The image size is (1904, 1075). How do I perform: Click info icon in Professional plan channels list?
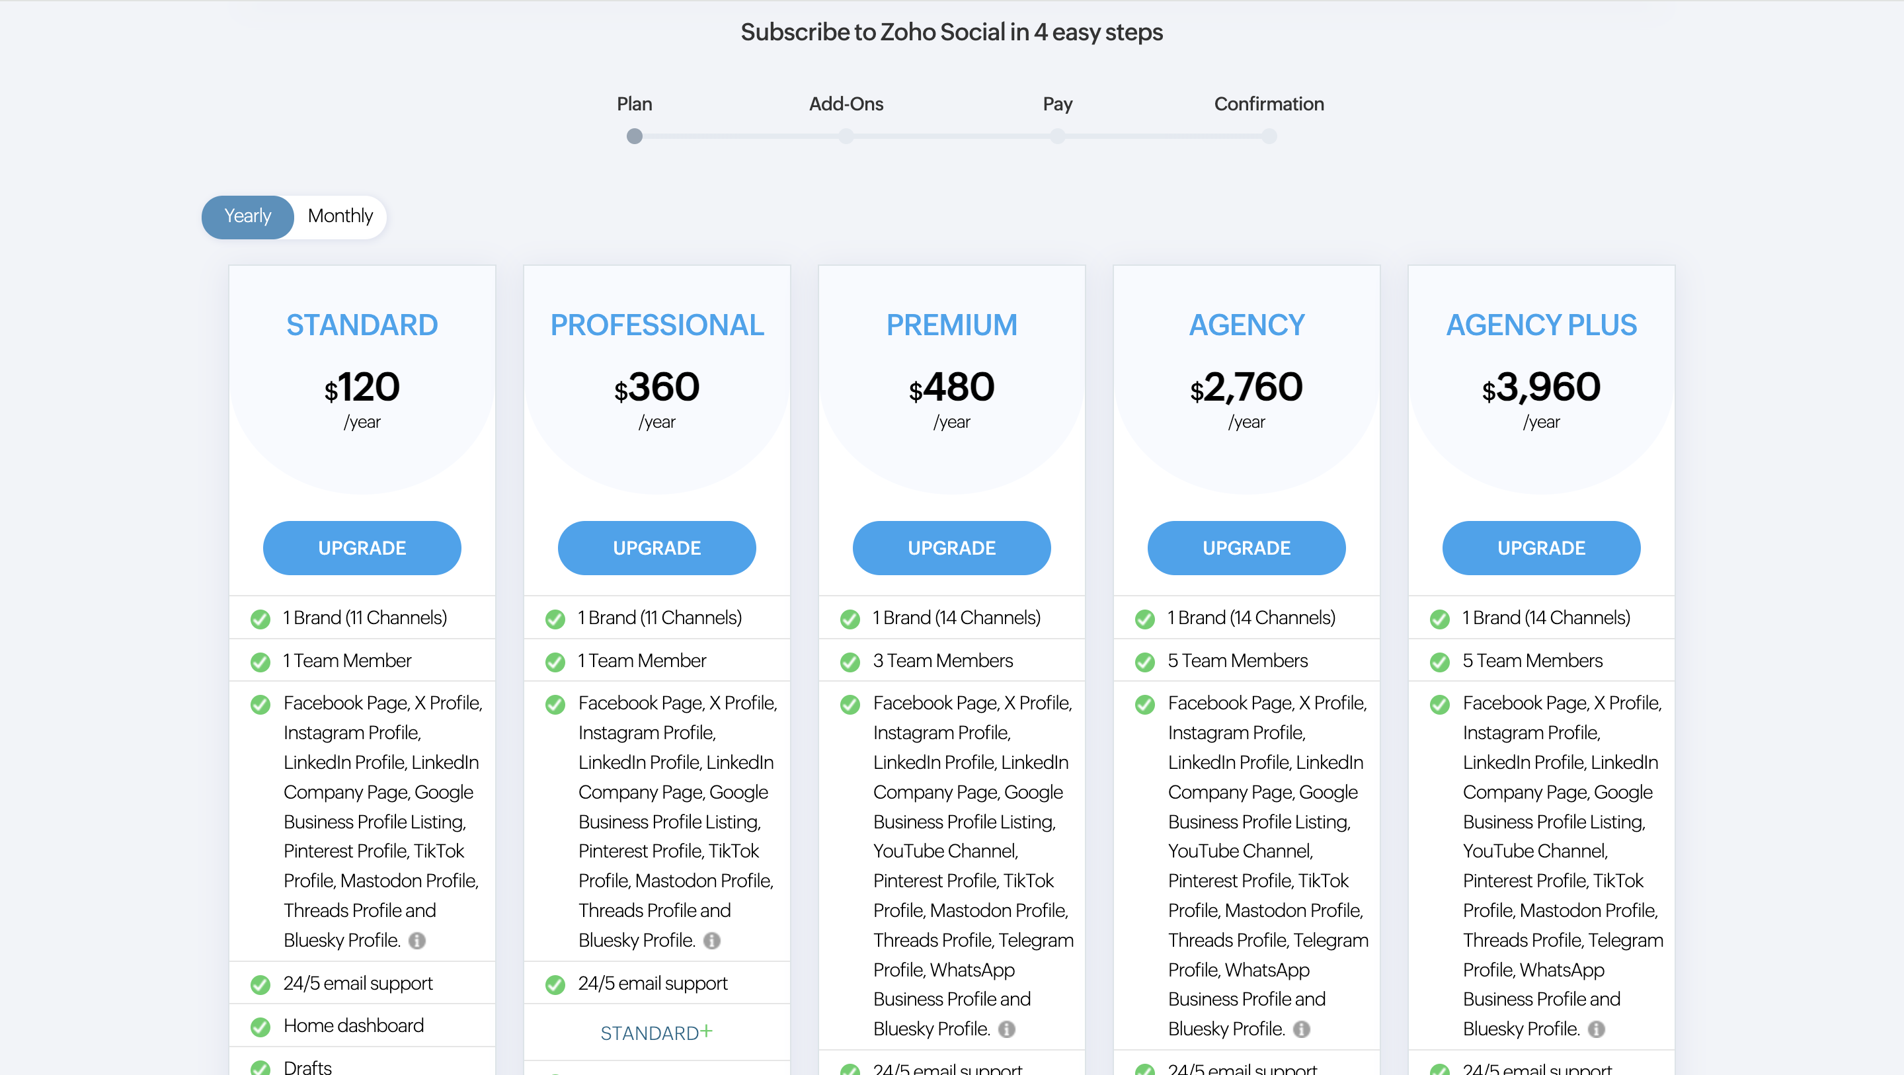712,940
